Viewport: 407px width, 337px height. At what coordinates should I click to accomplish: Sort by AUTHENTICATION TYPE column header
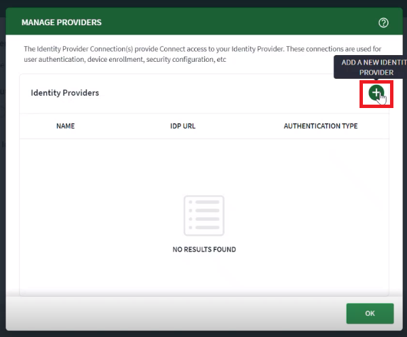(x=320, y=126)
